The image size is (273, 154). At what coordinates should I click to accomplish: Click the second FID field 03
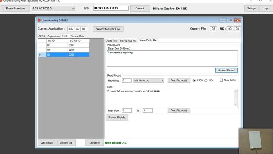(237, 29)
